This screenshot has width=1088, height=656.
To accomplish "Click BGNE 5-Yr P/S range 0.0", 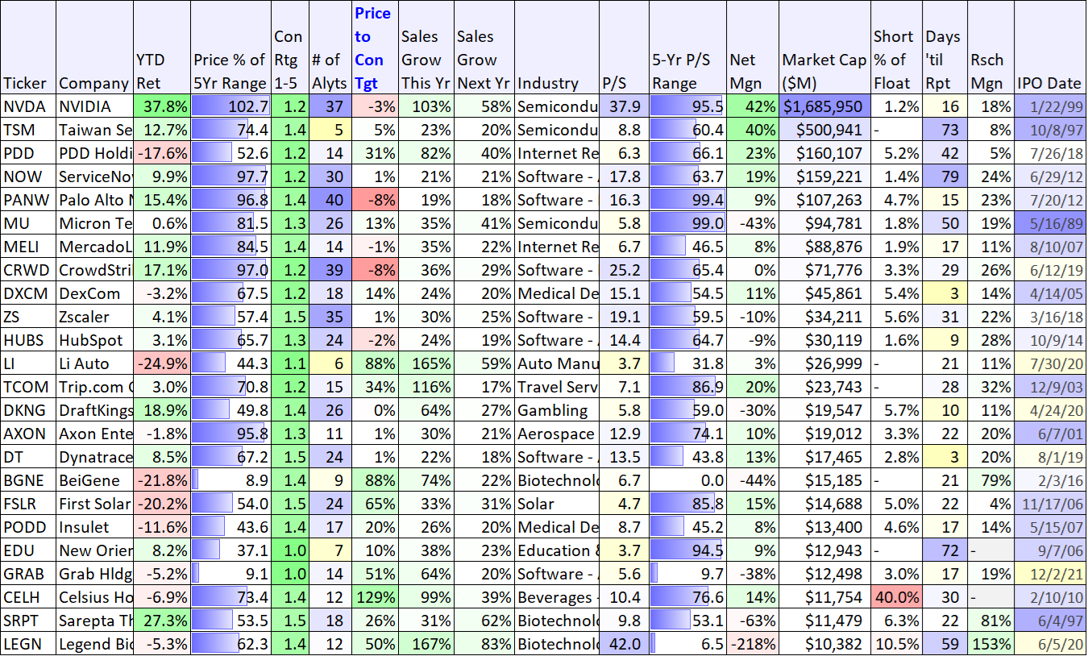I will (x=687, y=480).
